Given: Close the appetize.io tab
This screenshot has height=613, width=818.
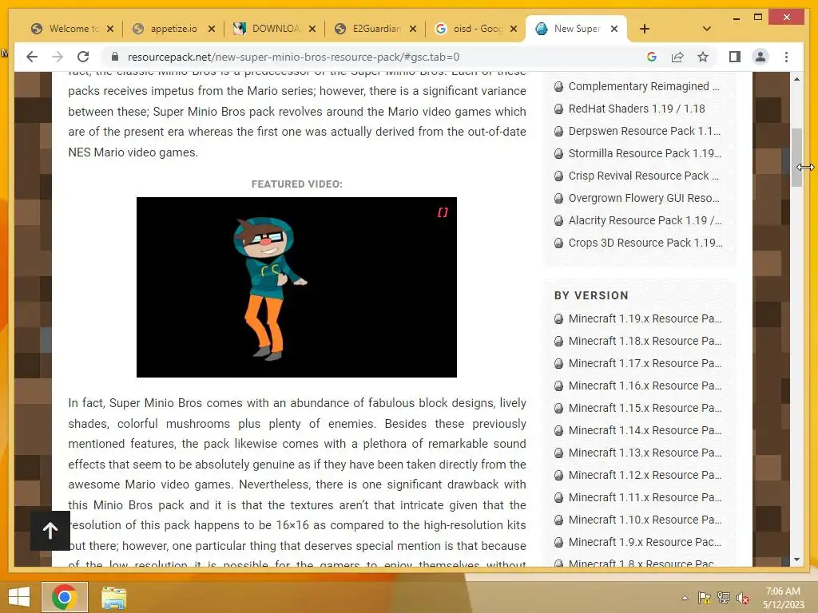Looking at the screenshot, I should point(211,29).
